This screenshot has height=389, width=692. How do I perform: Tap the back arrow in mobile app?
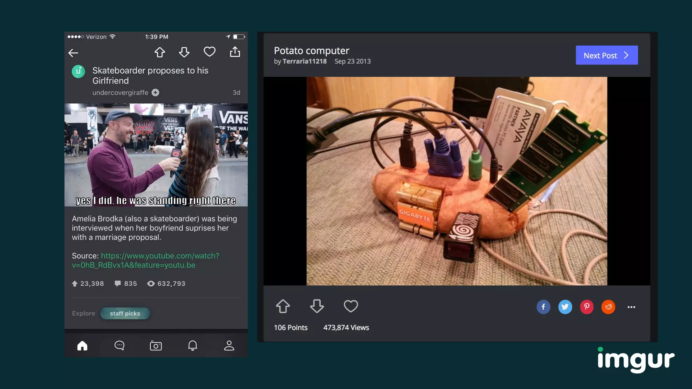tap(73, 53)
